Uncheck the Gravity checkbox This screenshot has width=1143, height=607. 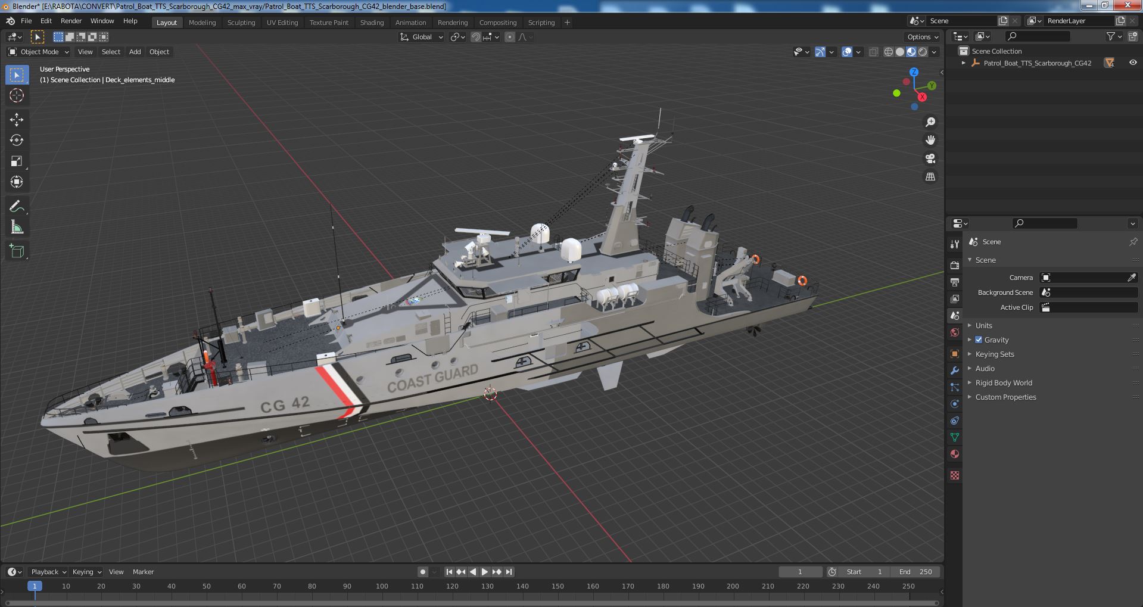point(979,340)
